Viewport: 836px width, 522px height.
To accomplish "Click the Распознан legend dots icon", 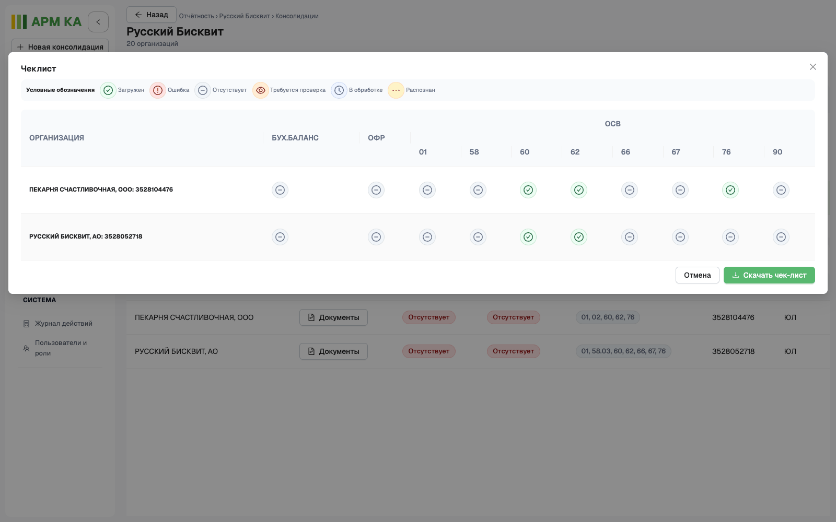I will point(396,90).
